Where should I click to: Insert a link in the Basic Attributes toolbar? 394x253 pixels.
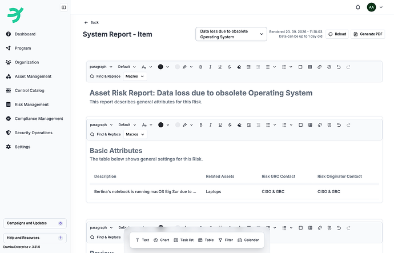click(320, 125)
